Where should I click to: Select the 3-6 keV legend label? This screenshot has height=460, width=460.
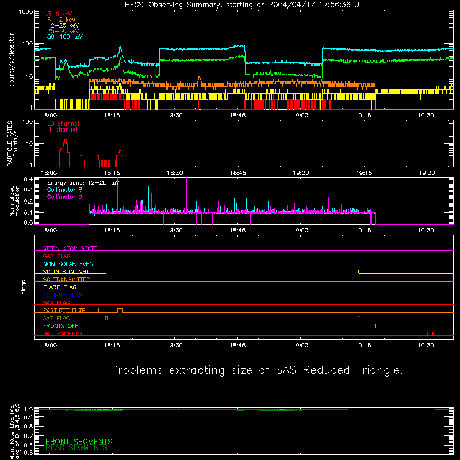click(x=60, y=14)
